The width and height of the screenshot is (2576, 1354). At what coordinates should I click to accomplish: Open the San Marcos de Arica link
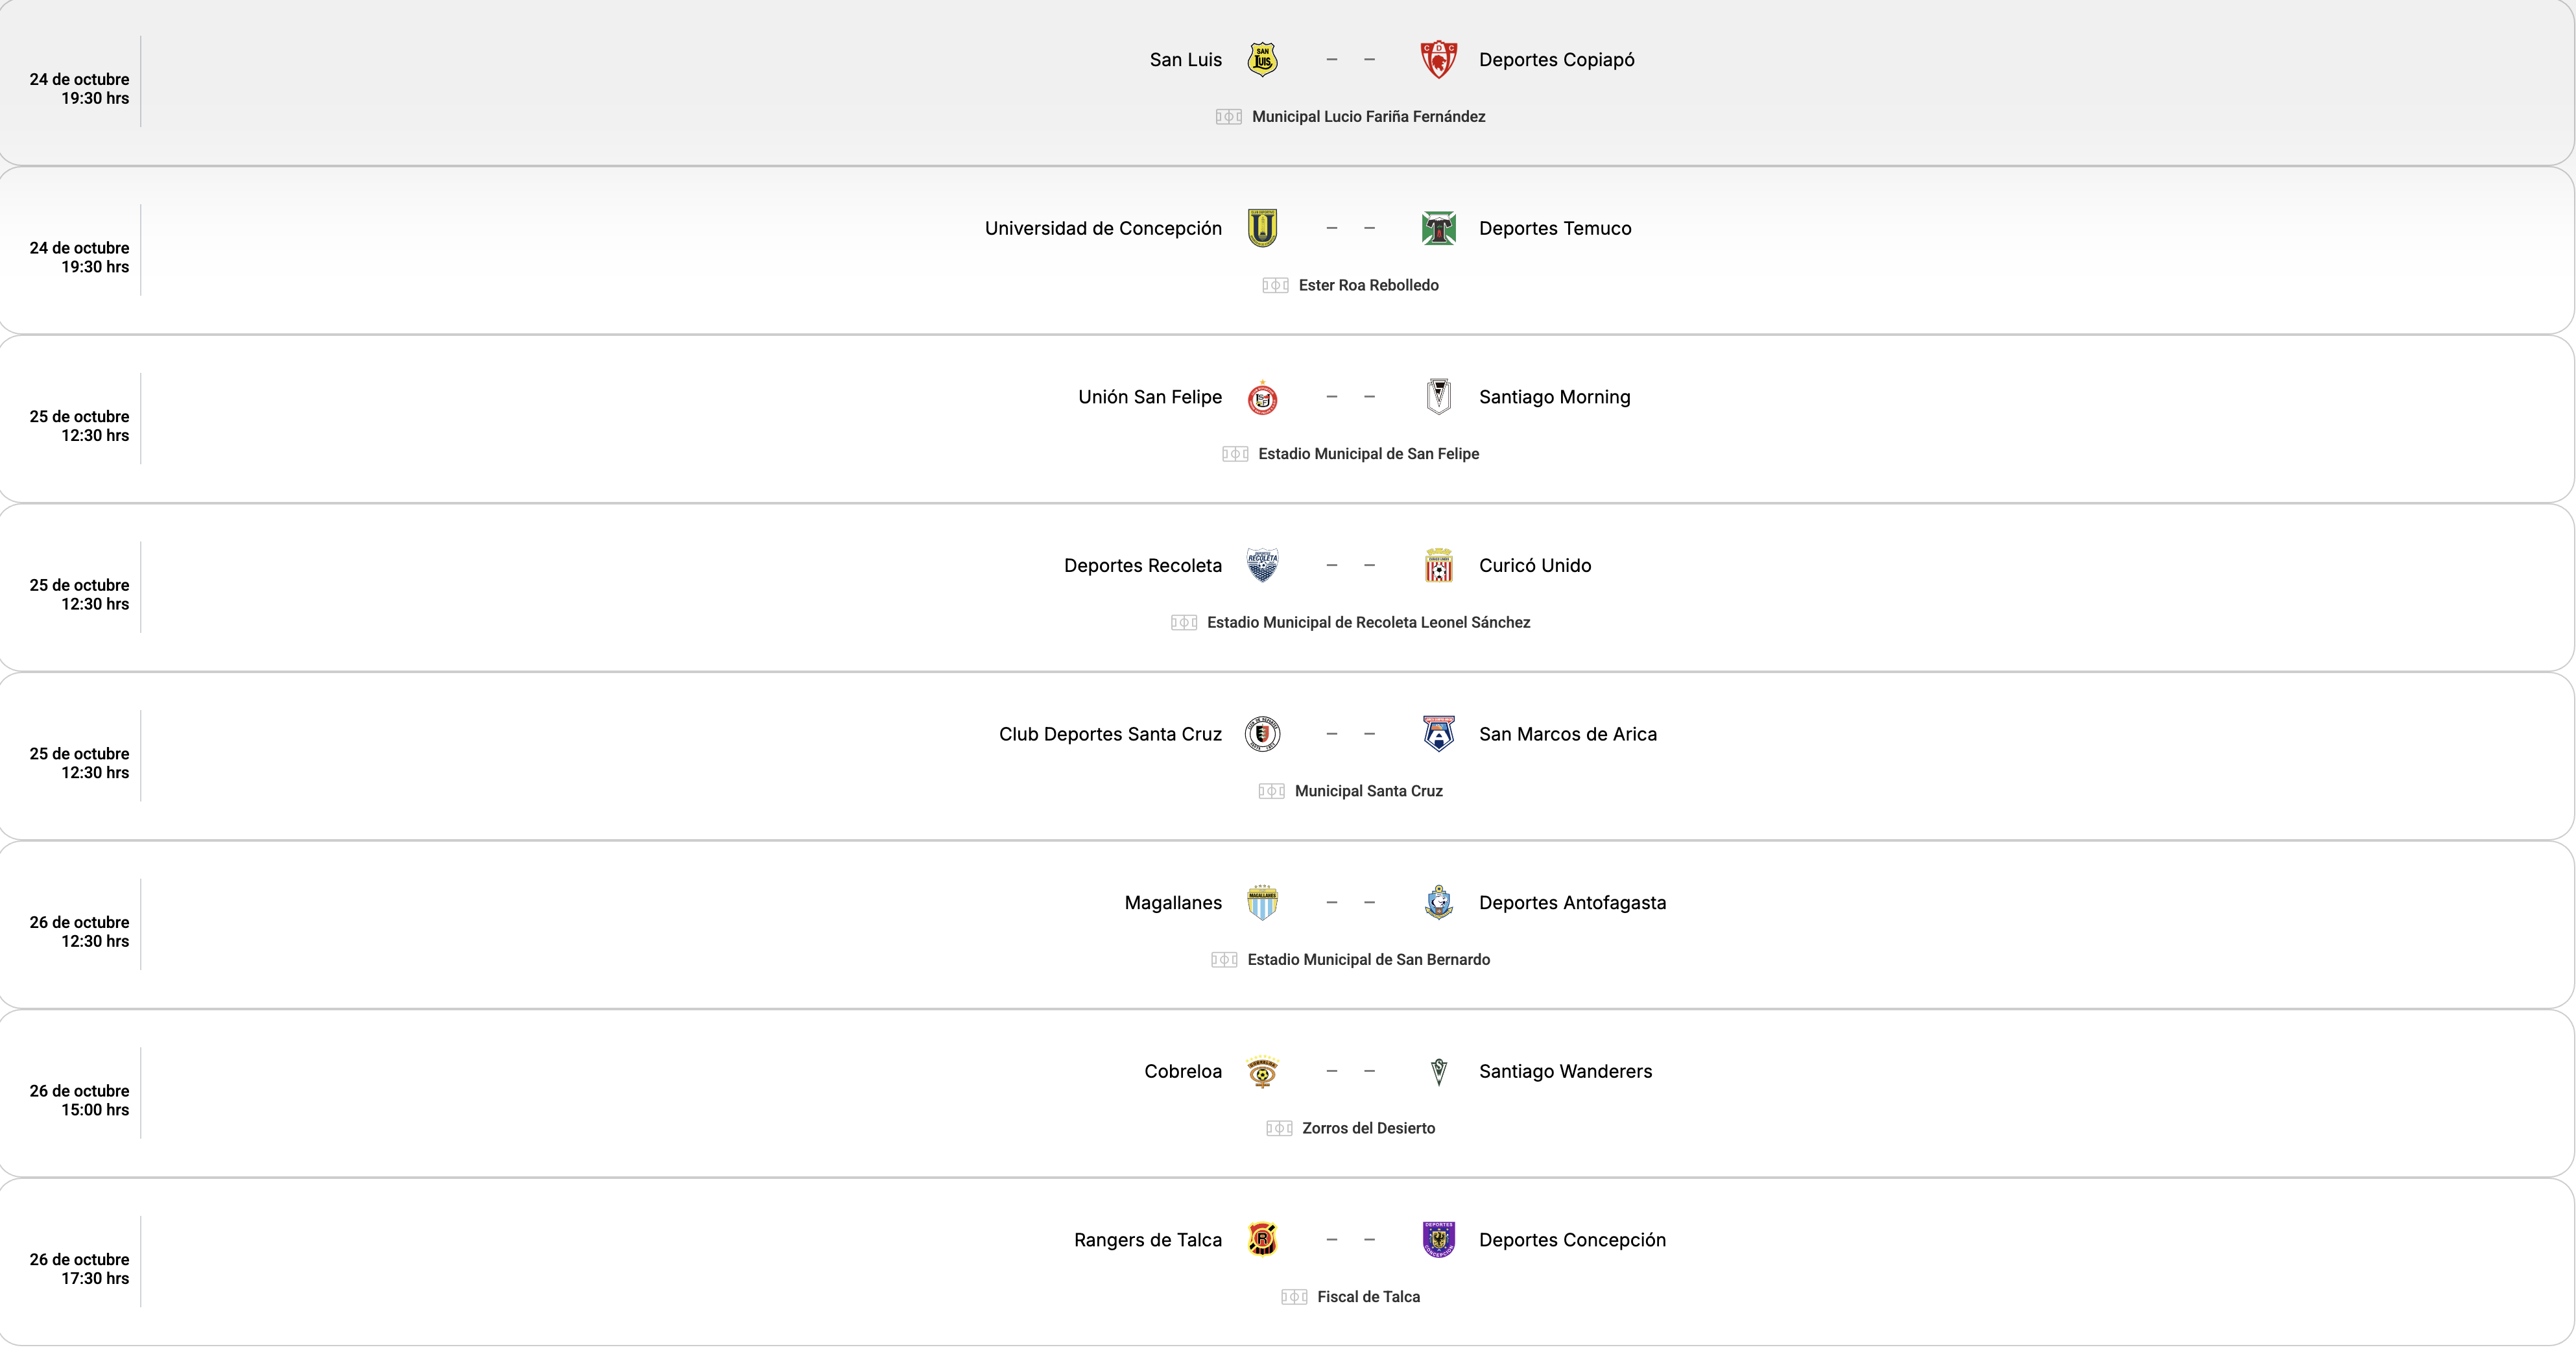[1567, 734]
